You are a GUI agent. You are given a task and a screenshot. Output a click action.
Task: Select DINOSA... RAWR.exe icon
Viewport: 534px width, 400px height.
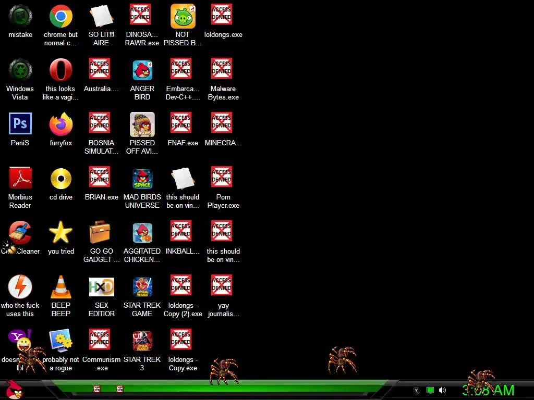[x=140, y=14]
